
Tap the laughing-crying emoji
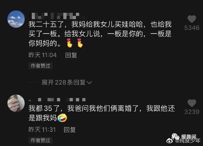(x=62, y=118)
